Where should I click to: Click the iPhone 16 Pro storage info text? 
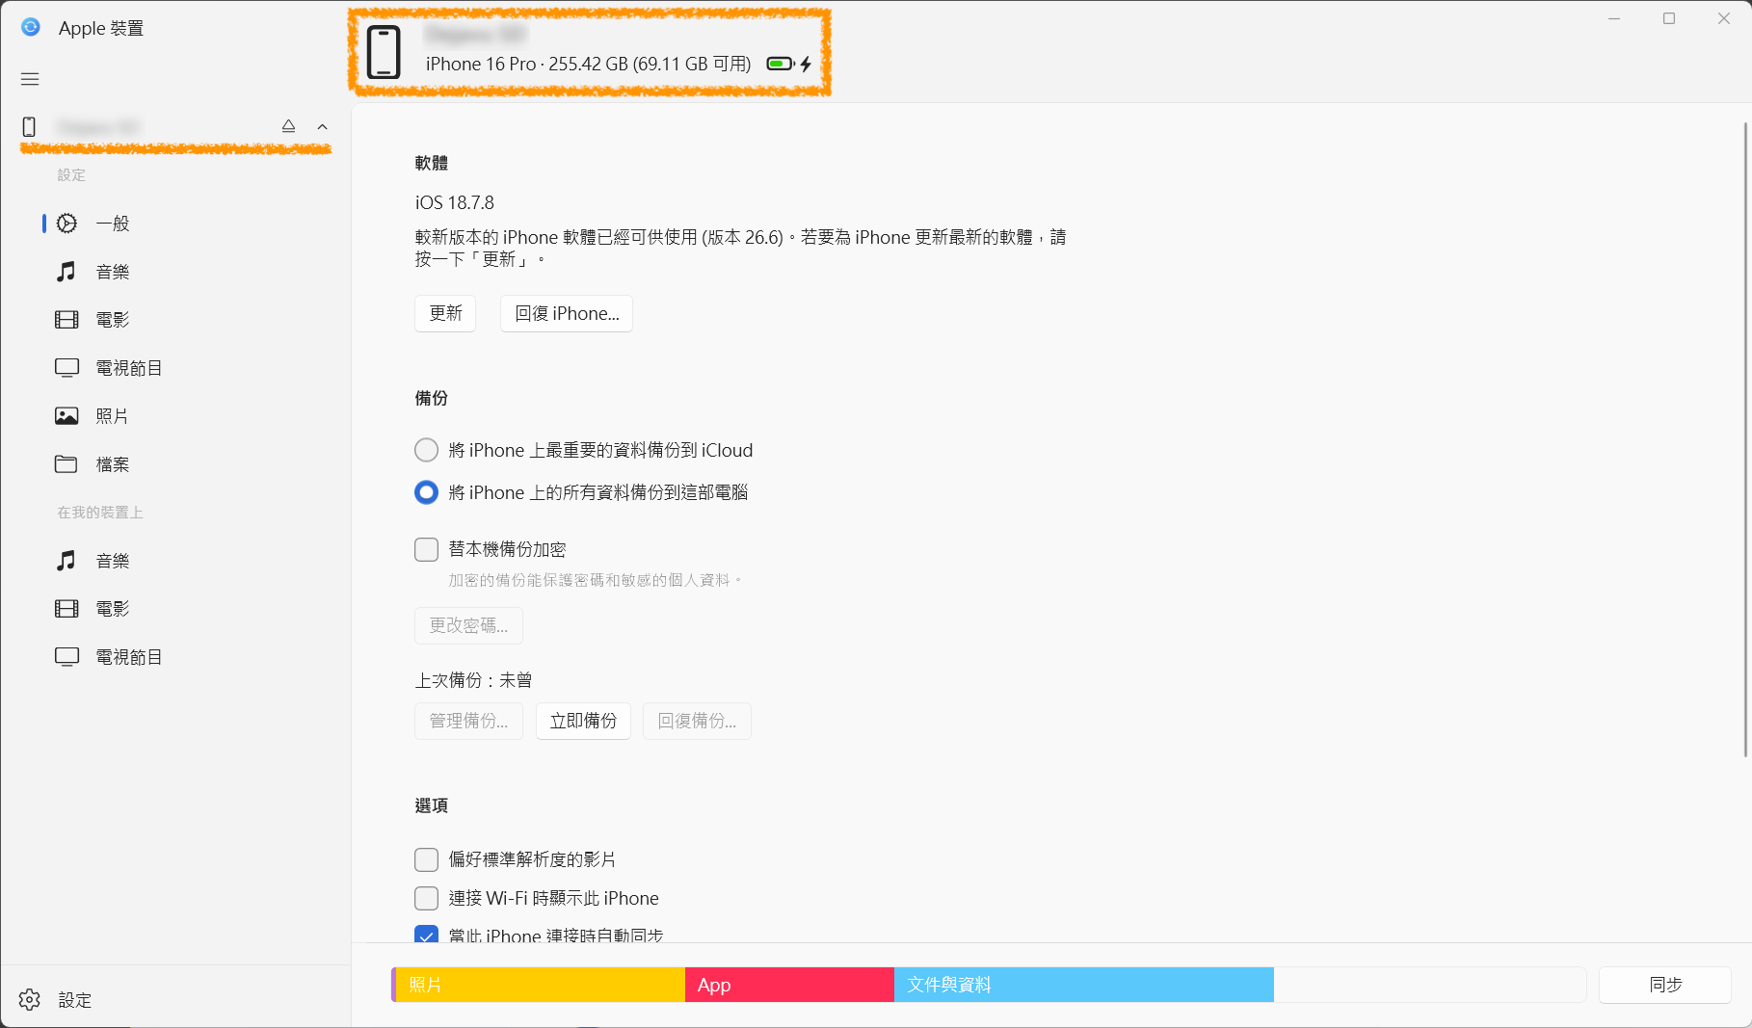pos(589,64)
